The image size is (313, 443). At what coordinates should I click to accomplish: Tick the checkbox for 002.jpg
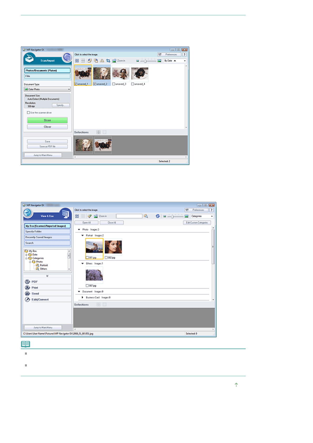(x=106, y=258)
